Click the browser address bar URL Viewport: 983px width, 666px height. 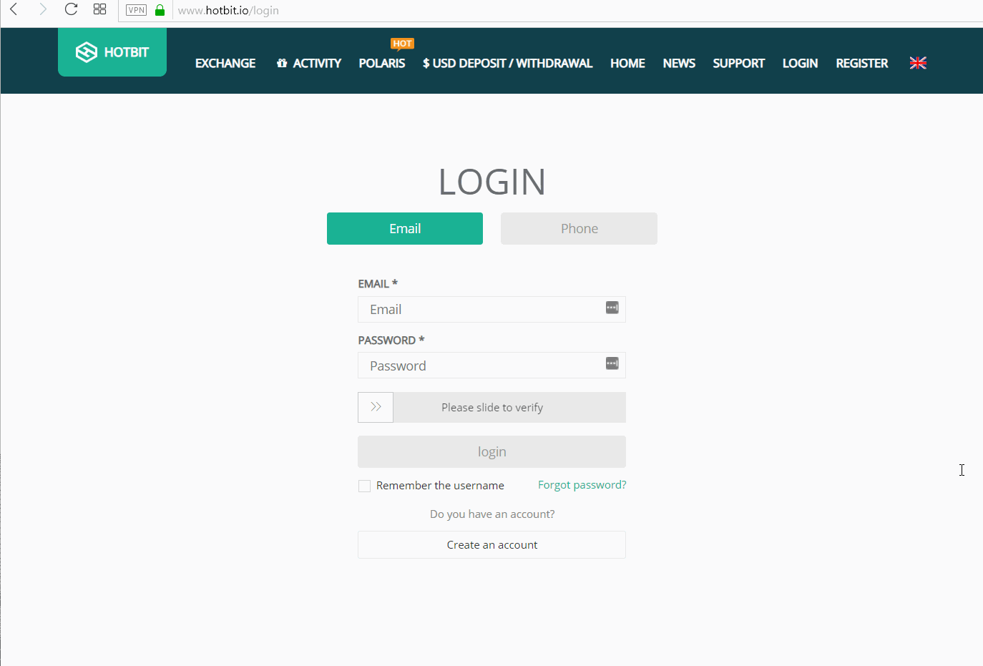click(x=228, y=11)
